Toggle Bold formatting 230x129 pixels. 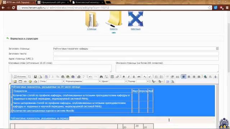(x=124, y=77)
